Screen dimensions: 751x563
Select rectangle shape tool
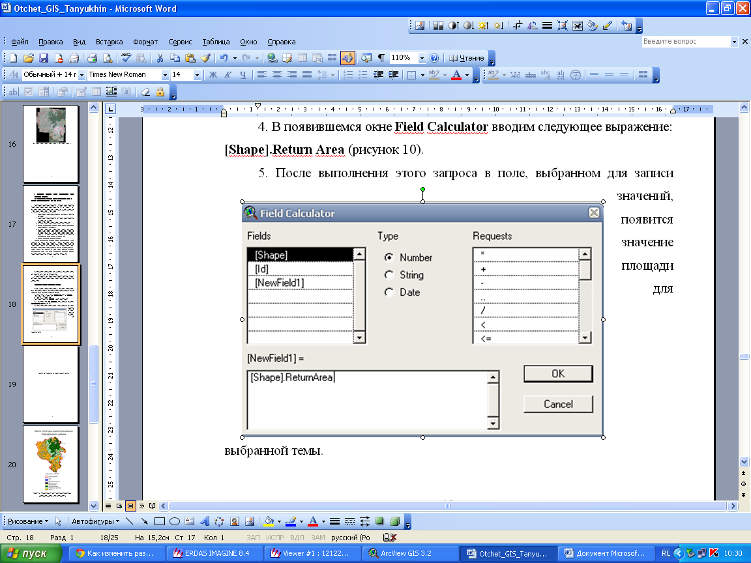[x=160, y=521]
